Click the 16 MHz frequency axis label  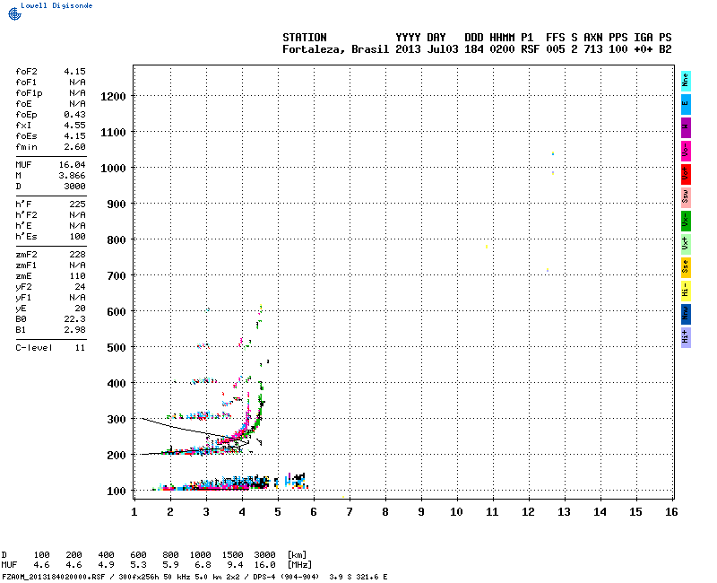click(x=671, y=512)
